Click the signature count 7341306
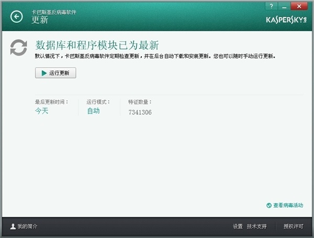Viewport: 314px width, 238px height. click(140, 112)
